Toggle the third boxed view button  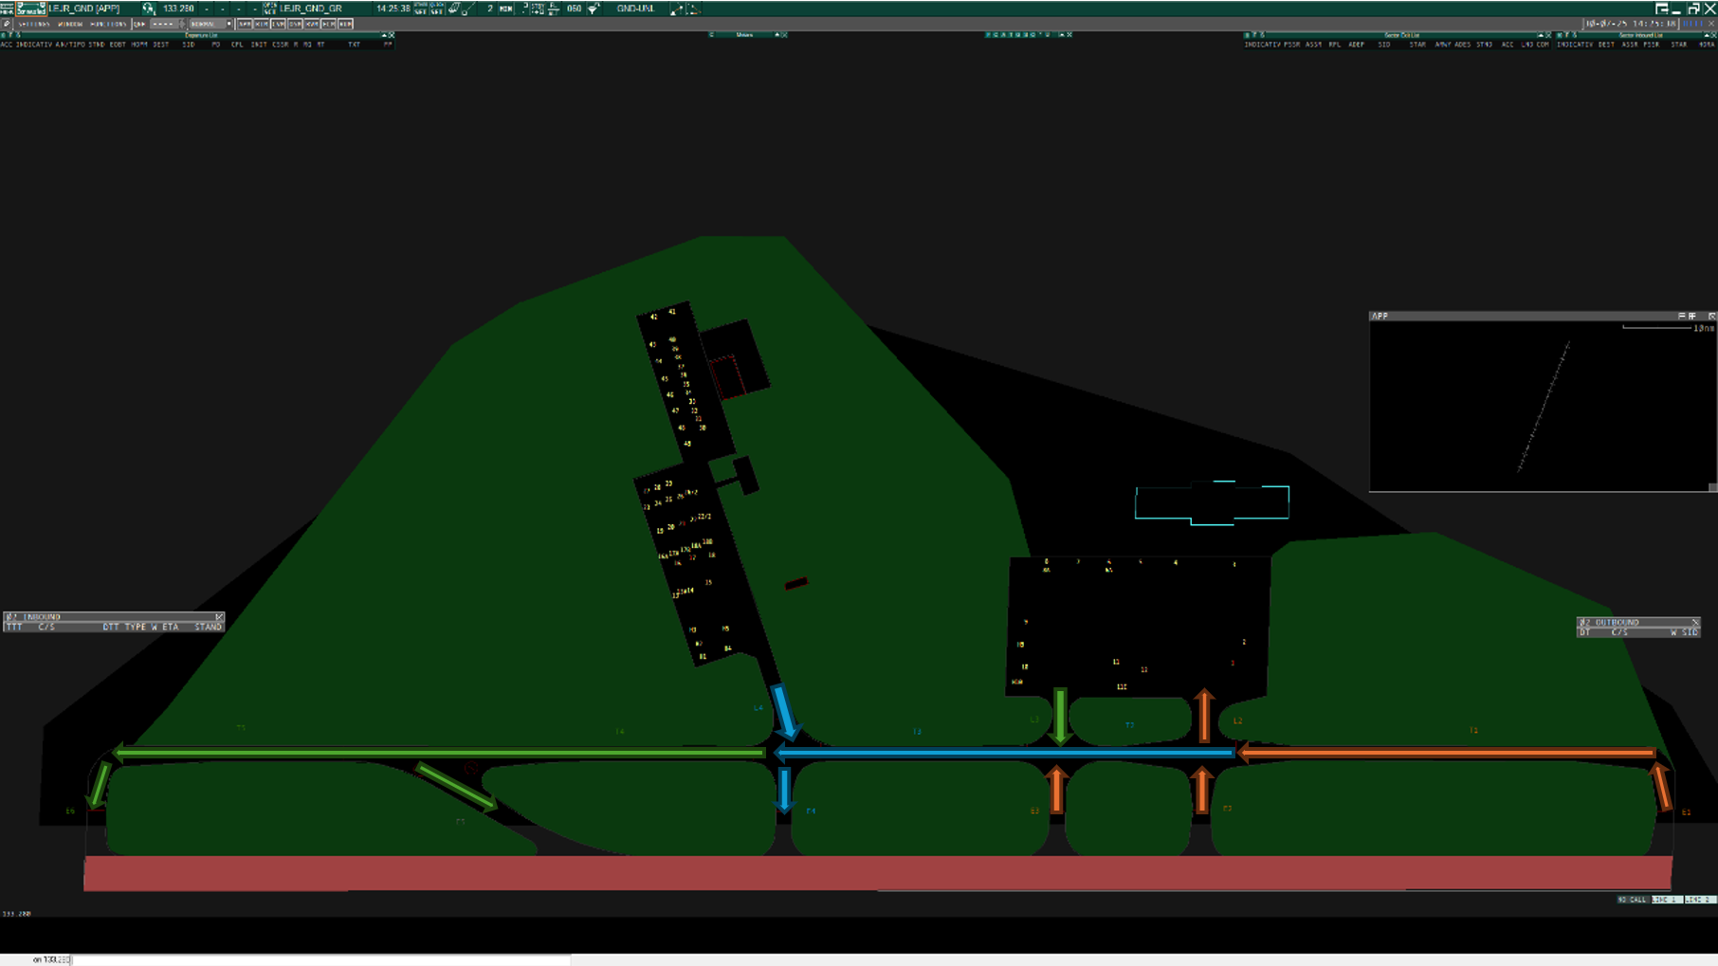coord(278,24)
